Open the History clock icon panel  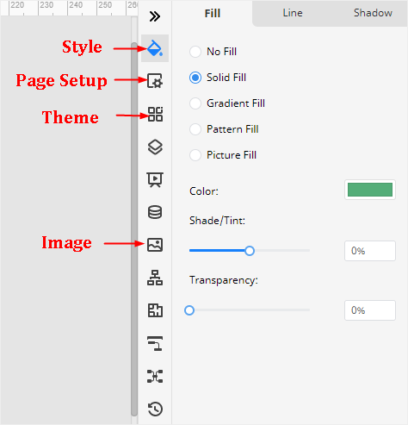pos(155,409)
